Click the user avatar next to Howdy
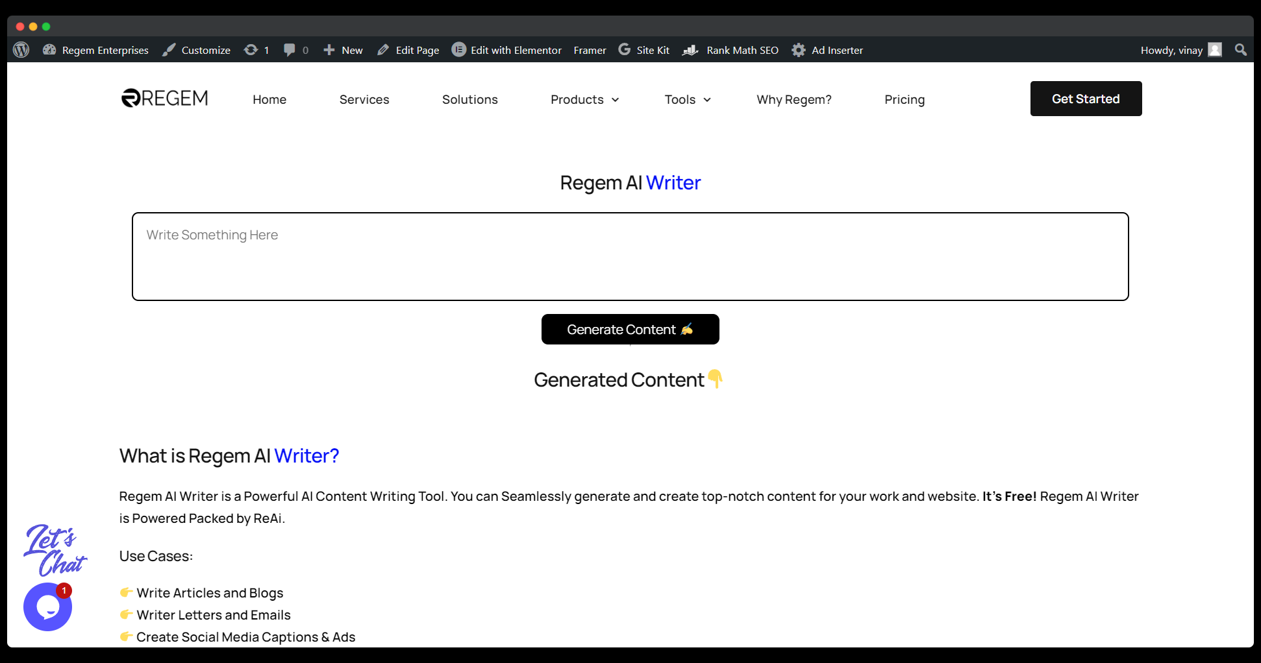Viewport: 1261px width, 663px height. tap(1215, 50)
